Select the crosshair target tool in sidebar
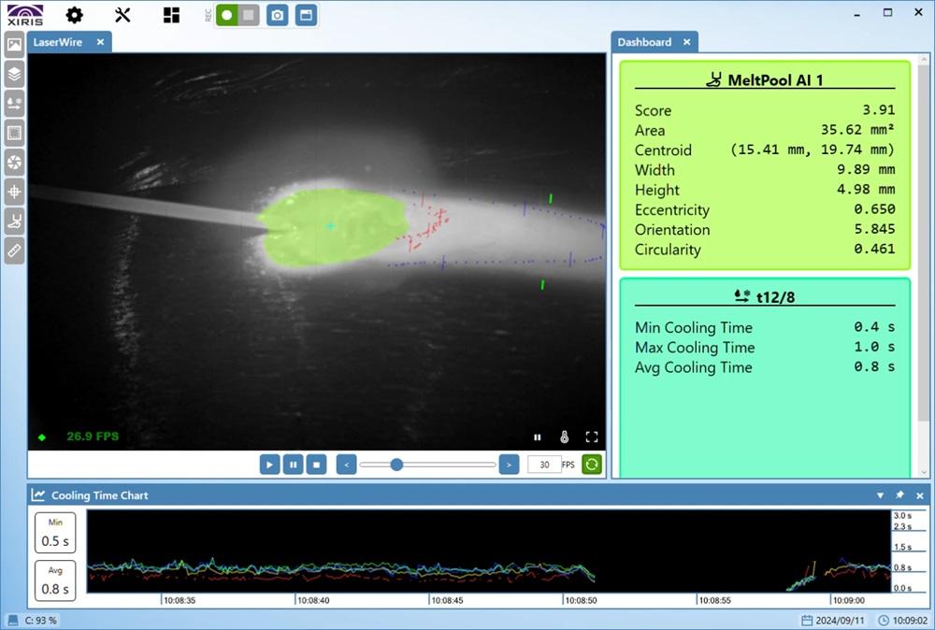The width and height of the screenshot is (935, 630). pyautogui.click(x=14, y=192)
